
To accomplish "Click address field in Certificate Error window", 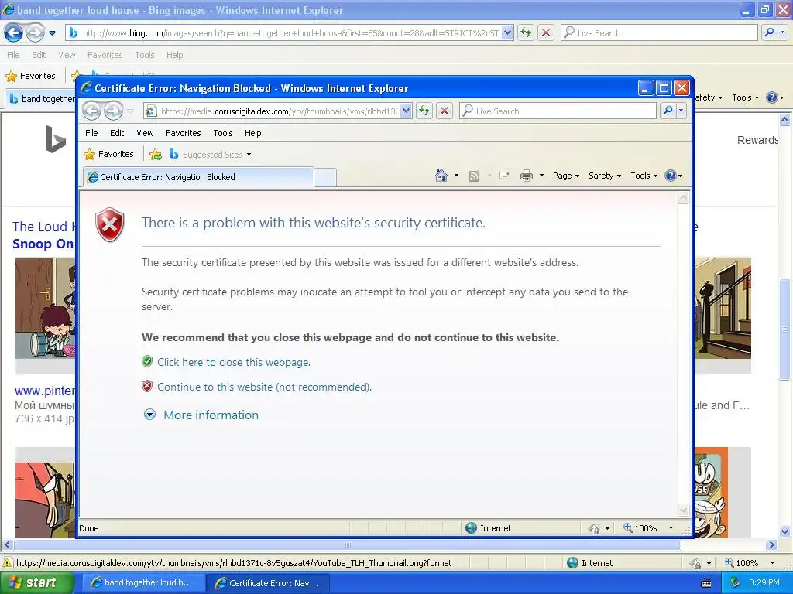I will [x=278, y=111].
